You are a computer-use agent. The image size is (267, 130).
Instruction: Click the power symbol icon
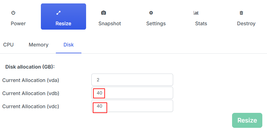click(13, 13)
